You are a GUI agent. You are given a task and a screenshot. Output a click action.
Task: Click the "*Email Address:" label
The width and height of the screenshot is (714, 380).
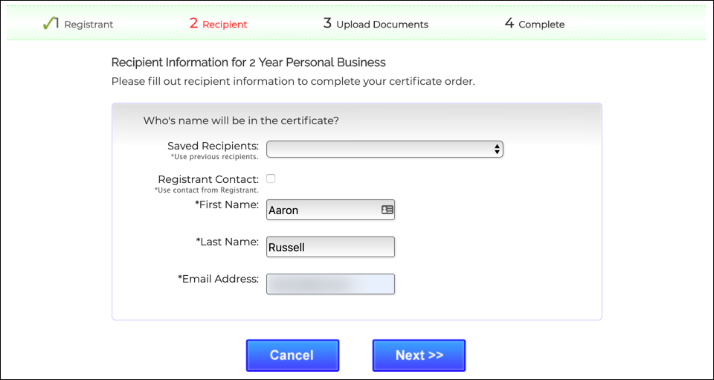218,279
